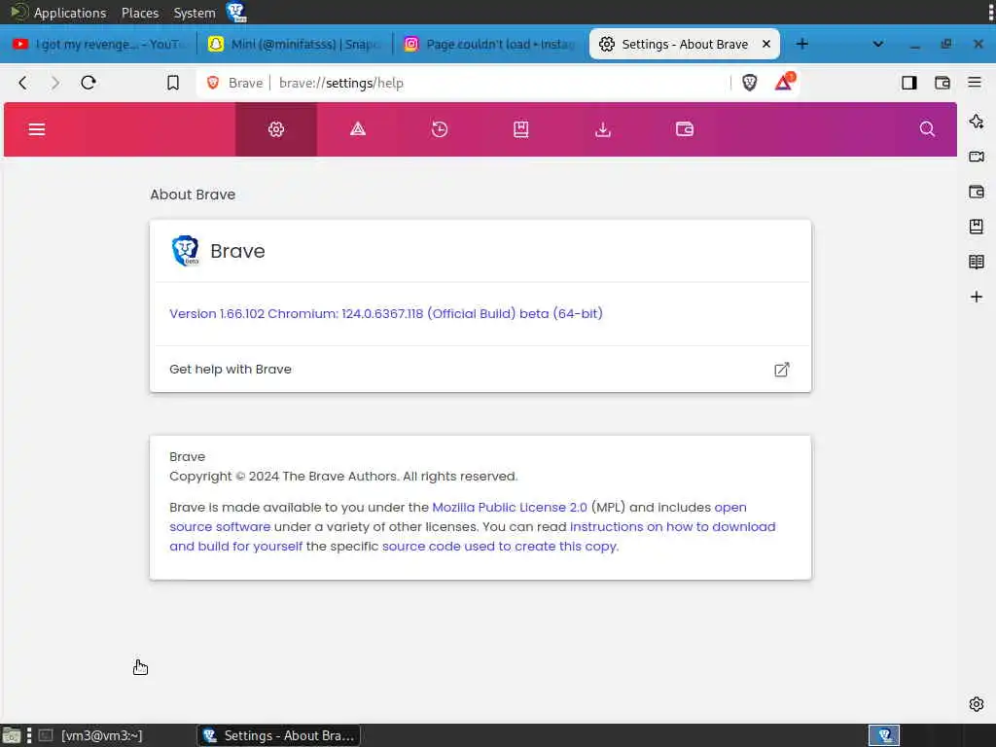
Task: Open the tab search dropdown arrow
Action: [x=878, y=44]
